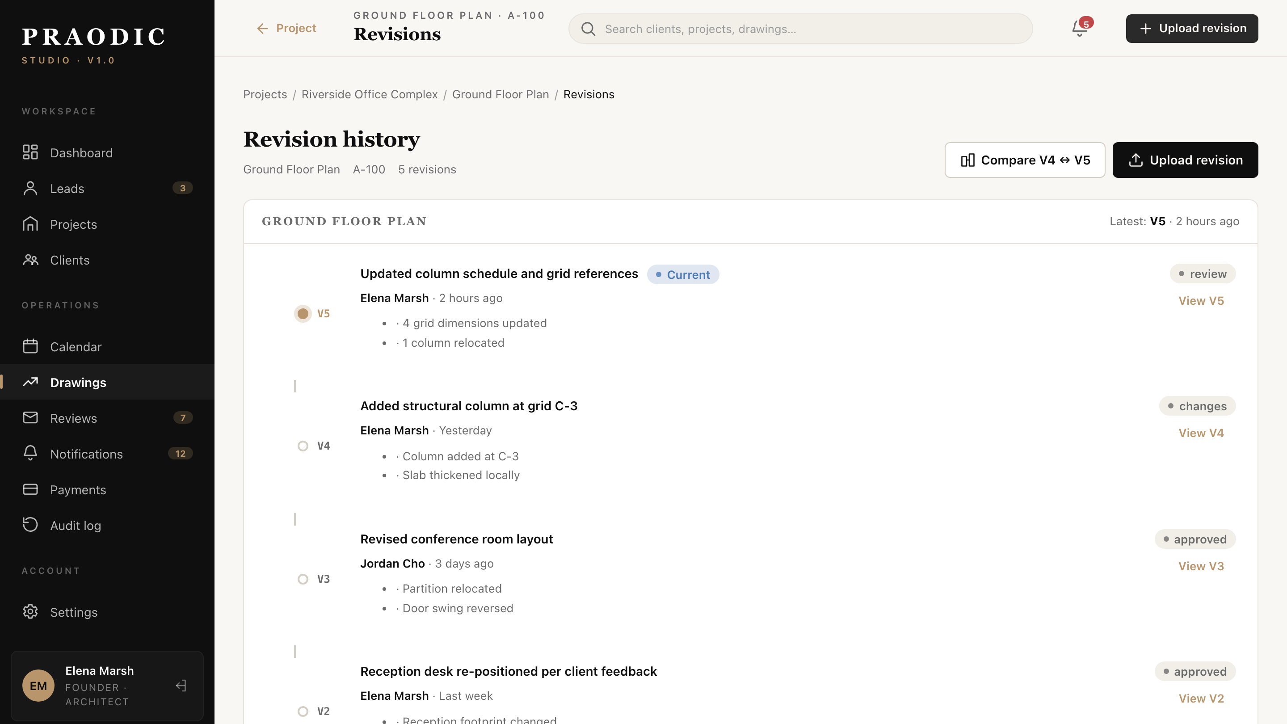The height and width of the screenshot is (724, 1287).
Task: Click the Payments card icon
Action: (30, 490)
